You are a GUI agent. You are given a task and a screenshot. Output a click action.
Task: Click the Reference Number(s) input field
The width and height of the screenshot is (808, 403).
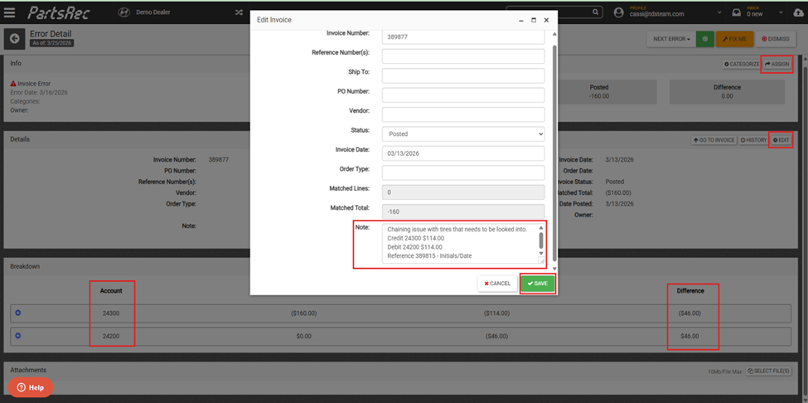[463, 56]
